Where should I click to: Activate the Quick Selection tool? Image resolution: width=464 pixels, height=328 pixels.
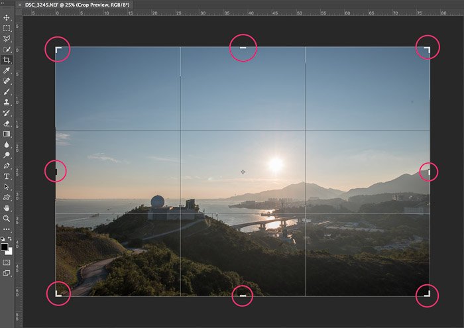click(x=7, y=49)
